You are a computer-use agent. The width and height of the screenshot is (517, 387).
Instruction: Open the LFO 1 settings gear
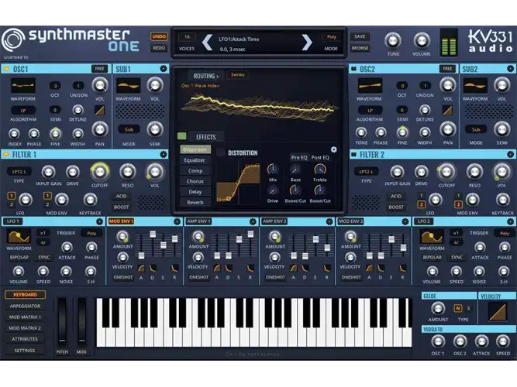click(99, 221)
